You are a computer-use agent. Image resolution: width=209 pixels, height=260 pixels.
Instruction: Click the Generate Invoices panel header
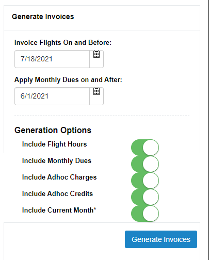[x=43, y=17]
